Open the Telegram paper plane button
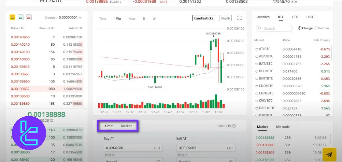 click(329, 154)
